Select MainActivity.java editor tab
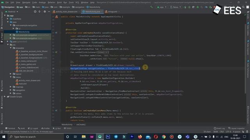 (x=92, y=12)
